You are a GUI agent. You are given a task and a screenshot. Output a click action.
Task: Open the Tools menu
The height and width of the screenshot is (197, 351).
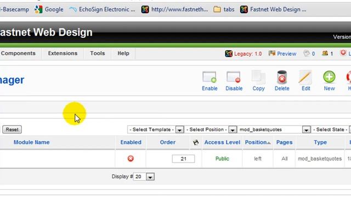pos(98,54)
